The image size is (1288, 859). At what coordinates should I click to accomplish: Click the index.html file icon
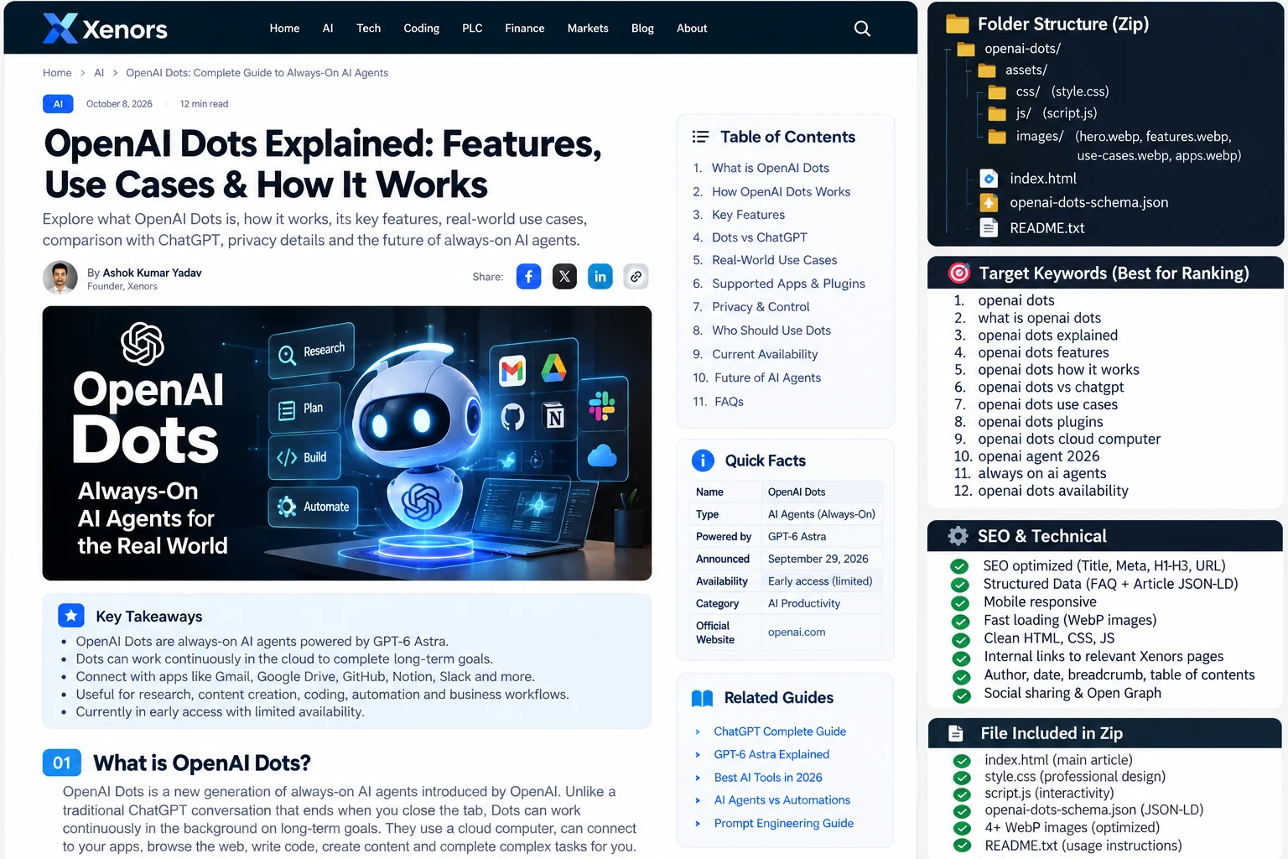click(989, 179)
